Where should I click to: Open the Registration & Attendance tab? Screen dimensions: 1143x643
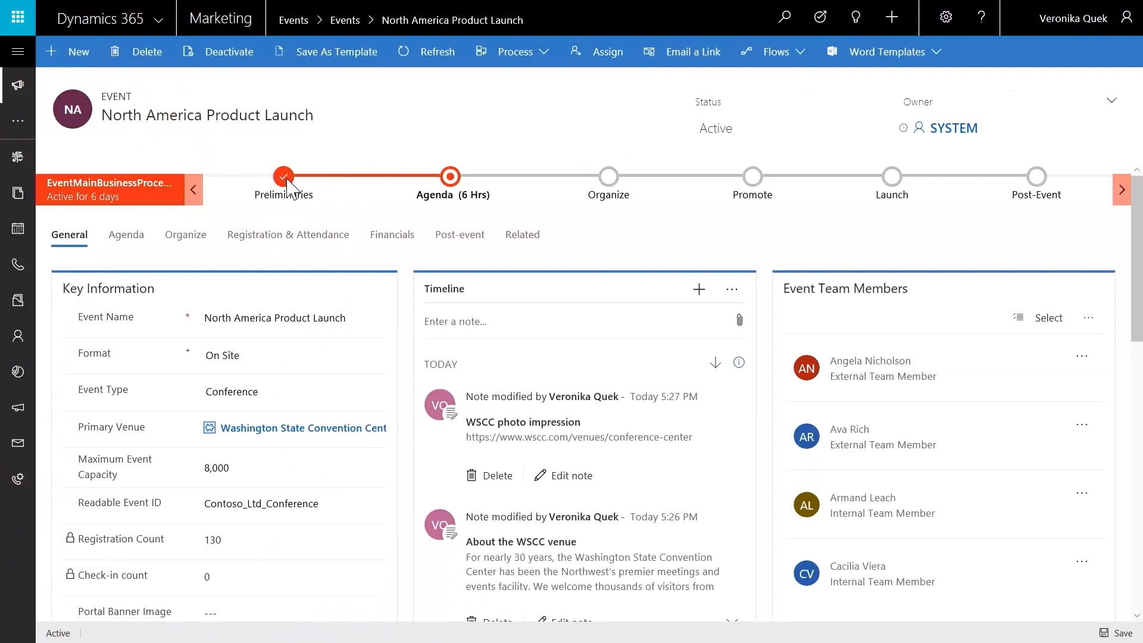coord(288,235)
